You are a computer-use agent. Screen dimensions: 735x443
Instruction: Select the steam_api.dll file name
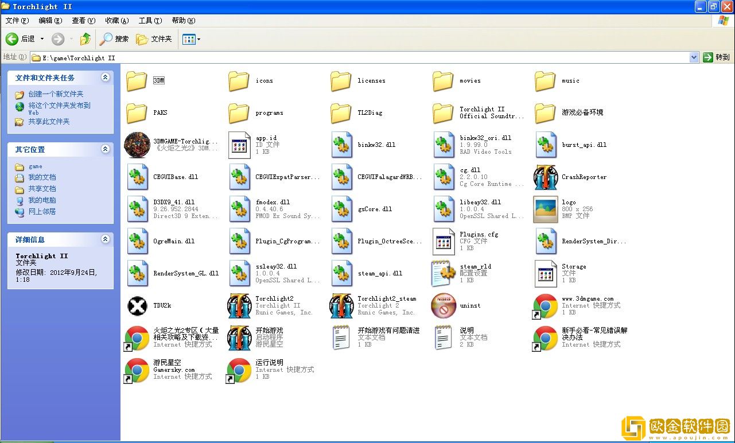[380, 274]
